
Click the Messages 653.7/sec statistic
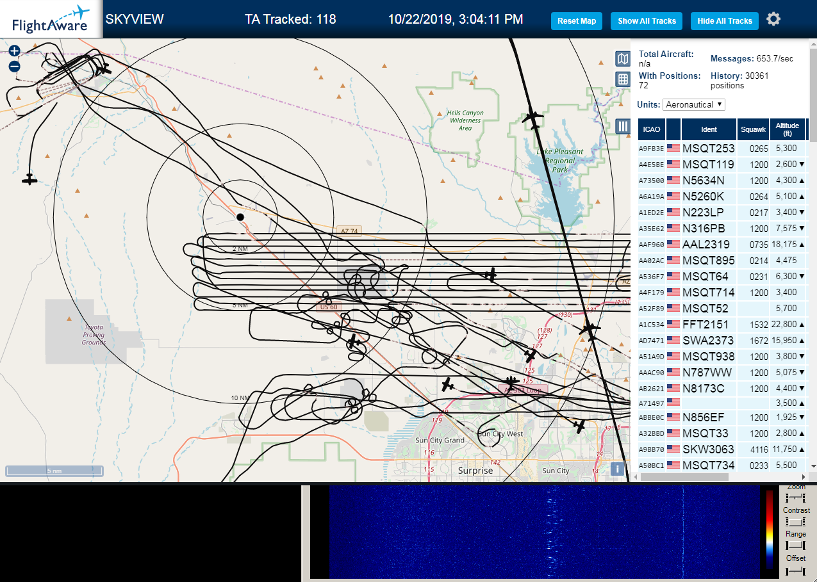coord(752,58)
